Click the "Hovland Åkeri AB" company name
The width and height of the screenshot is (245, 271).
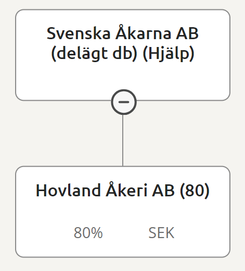tap(105, 190)
